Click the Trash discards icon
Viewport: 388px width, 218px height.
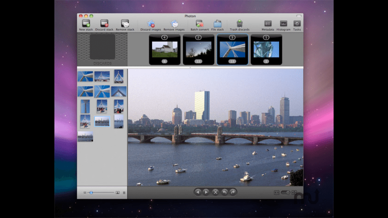coord(239,24)
